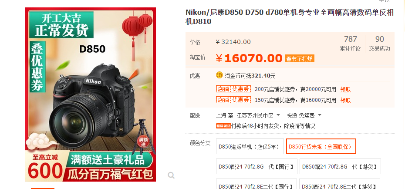Open the 787 累计评论 reviews tab

pos(350,44)
